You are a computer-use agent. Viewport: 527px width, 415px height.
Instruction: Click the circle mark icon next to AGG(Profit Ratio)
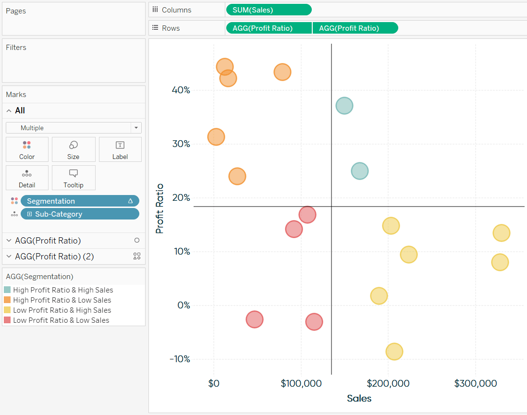tap(137, 240)
